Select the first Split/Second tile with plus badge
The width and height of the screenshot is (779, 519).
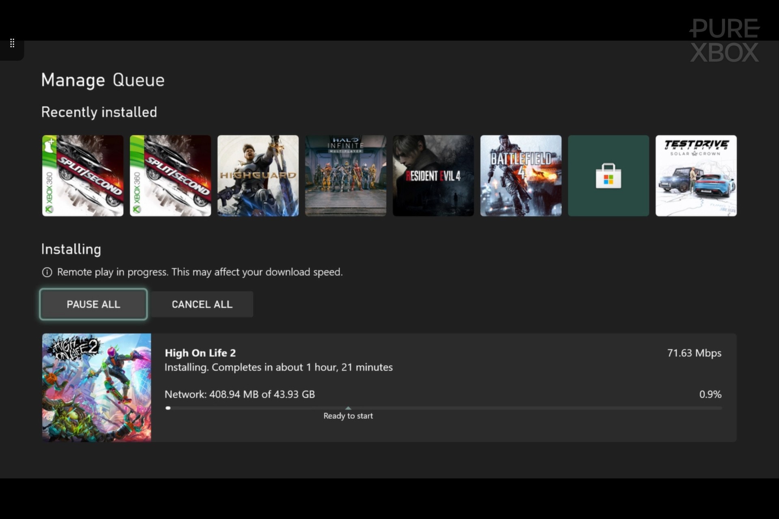(83, 176)
